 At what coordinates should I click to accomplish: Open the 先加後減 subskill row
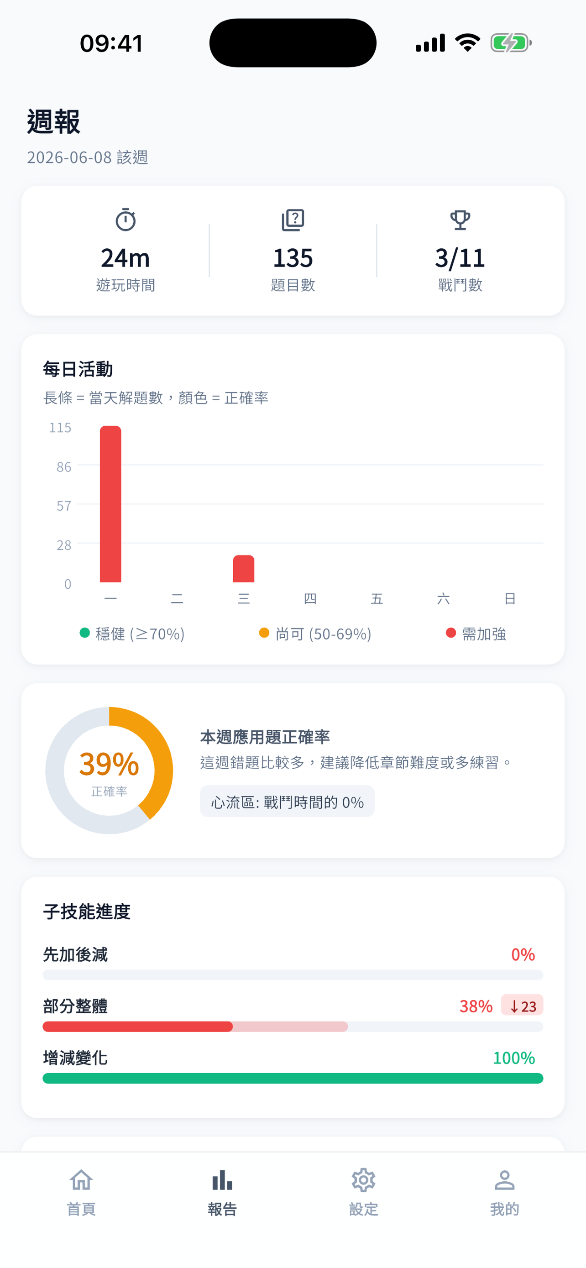pos(293,962)
